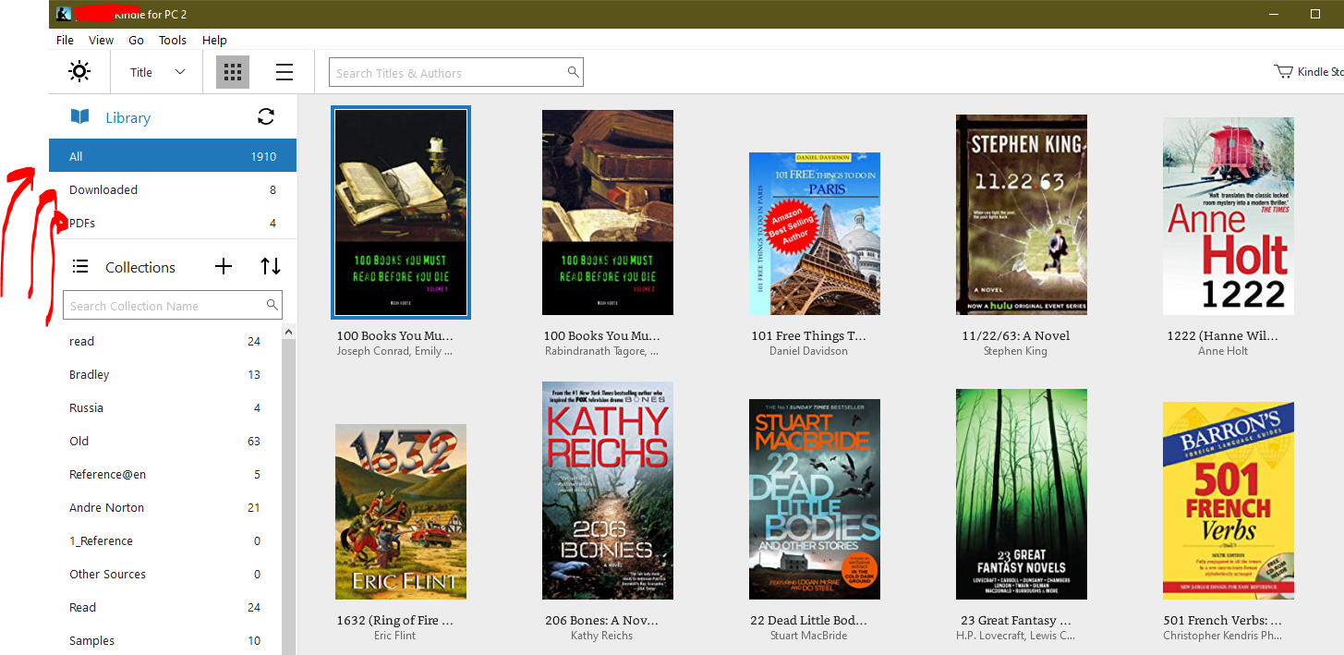Image resolution: width=1344 pixels, height=655 pixels.
Task: Click the Library book icon
Action: [x=78, y=116]
